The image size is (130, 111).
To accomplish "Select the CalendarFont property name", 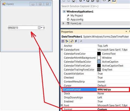I will pos(72,50).
